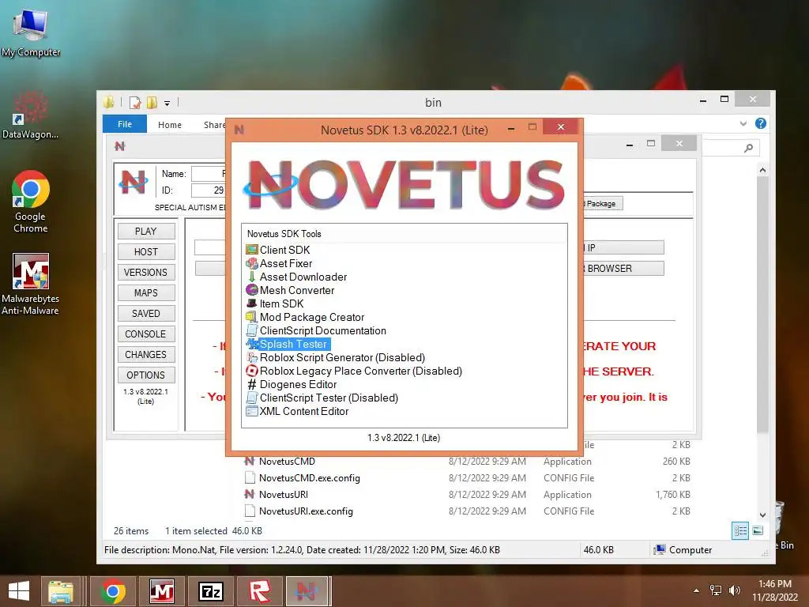Open SAVED in Novetus launcher

(x=146, y=313)
